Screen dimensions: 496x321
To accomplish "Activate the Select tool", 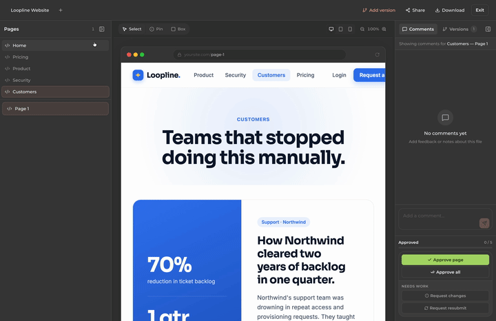I will pyautogui.click(x=132, y=29).
